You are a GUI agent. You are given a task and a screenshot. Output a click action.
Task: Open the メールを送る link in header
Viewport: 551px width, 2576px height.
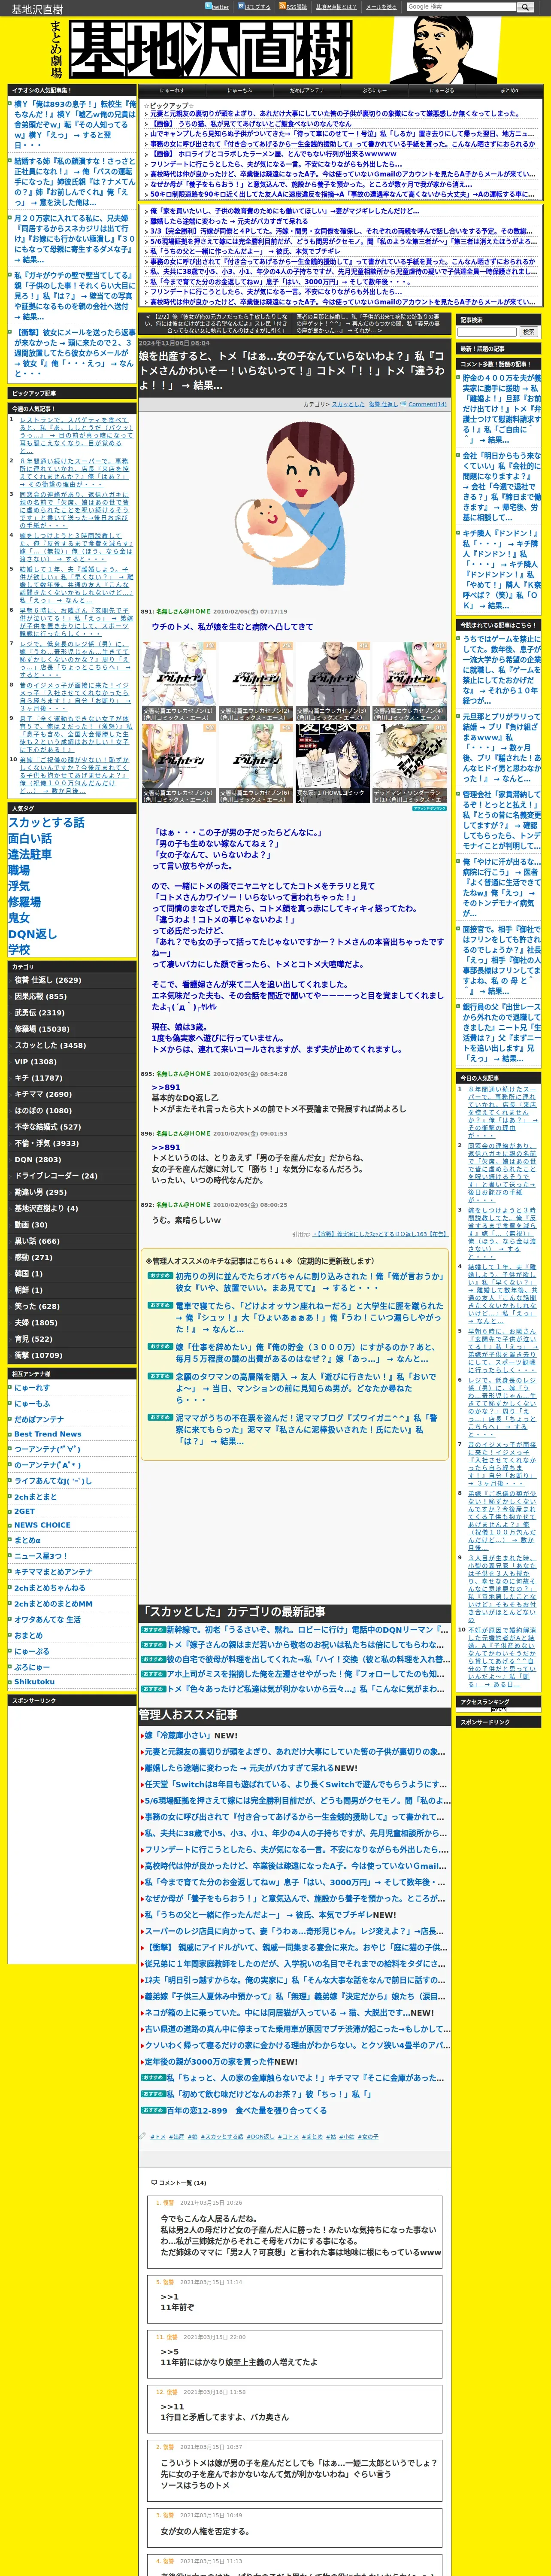[x=380, y=7]
